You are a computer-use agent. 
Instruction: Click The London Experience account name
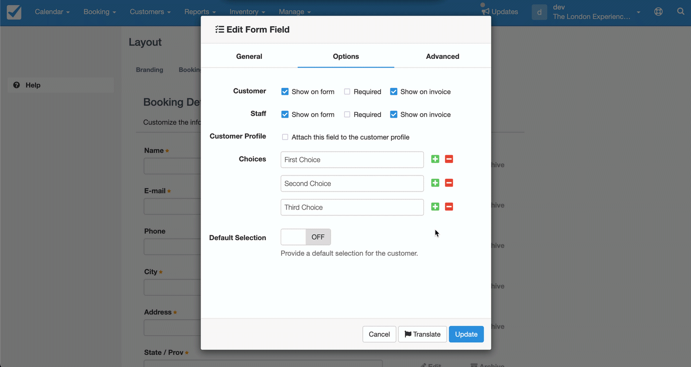[591, 17]
